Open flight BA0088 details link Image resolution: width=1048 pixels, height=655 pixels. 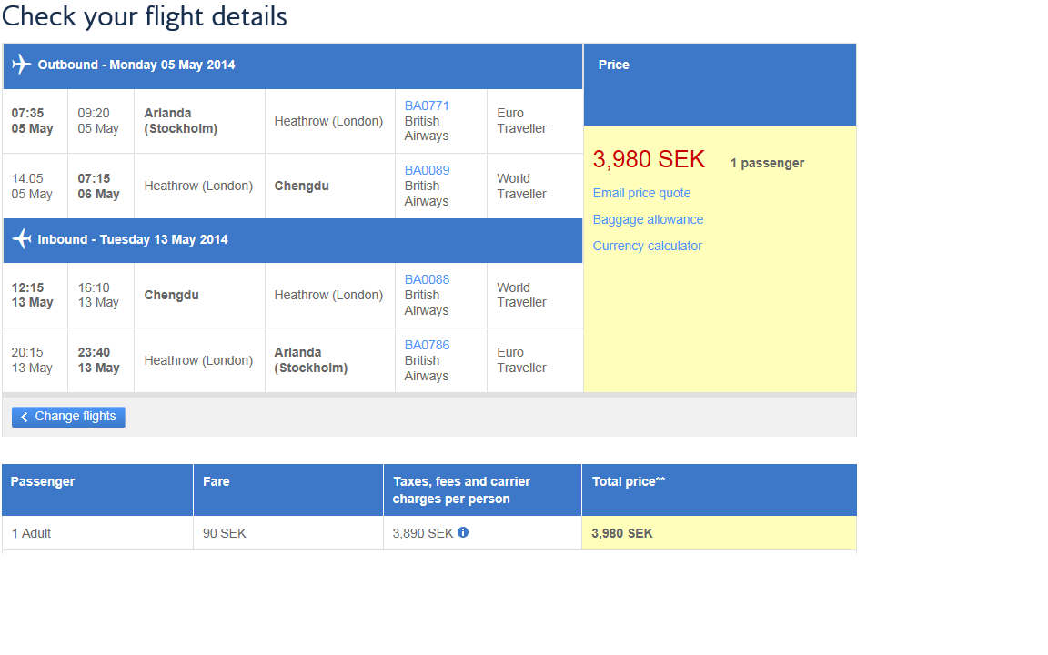coord(427,279)
